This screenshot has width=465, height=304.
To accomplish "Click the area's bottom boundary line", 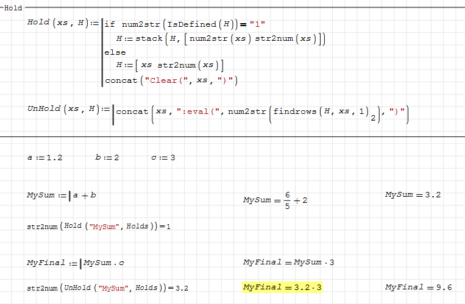I will pyautogui.click(x=232, y=137).
